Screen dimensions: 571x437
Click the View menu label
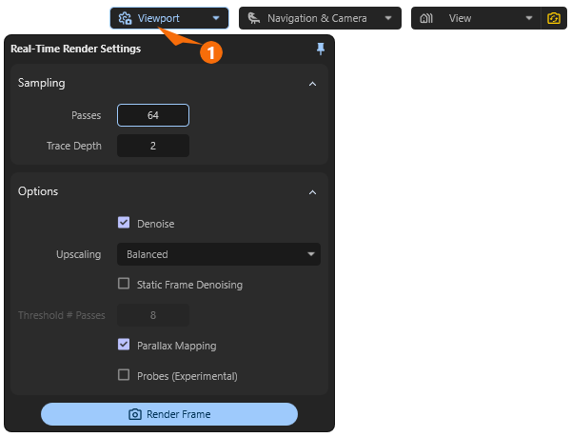click(x=460, y=18)
